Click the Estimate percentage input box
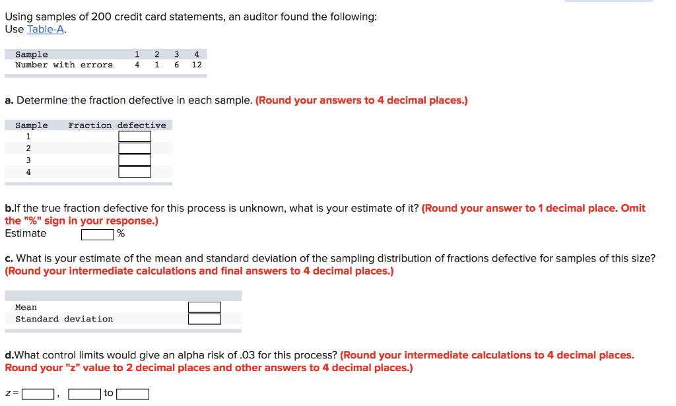The width and height of the screenshot is (676, 406). coord(98,234)
